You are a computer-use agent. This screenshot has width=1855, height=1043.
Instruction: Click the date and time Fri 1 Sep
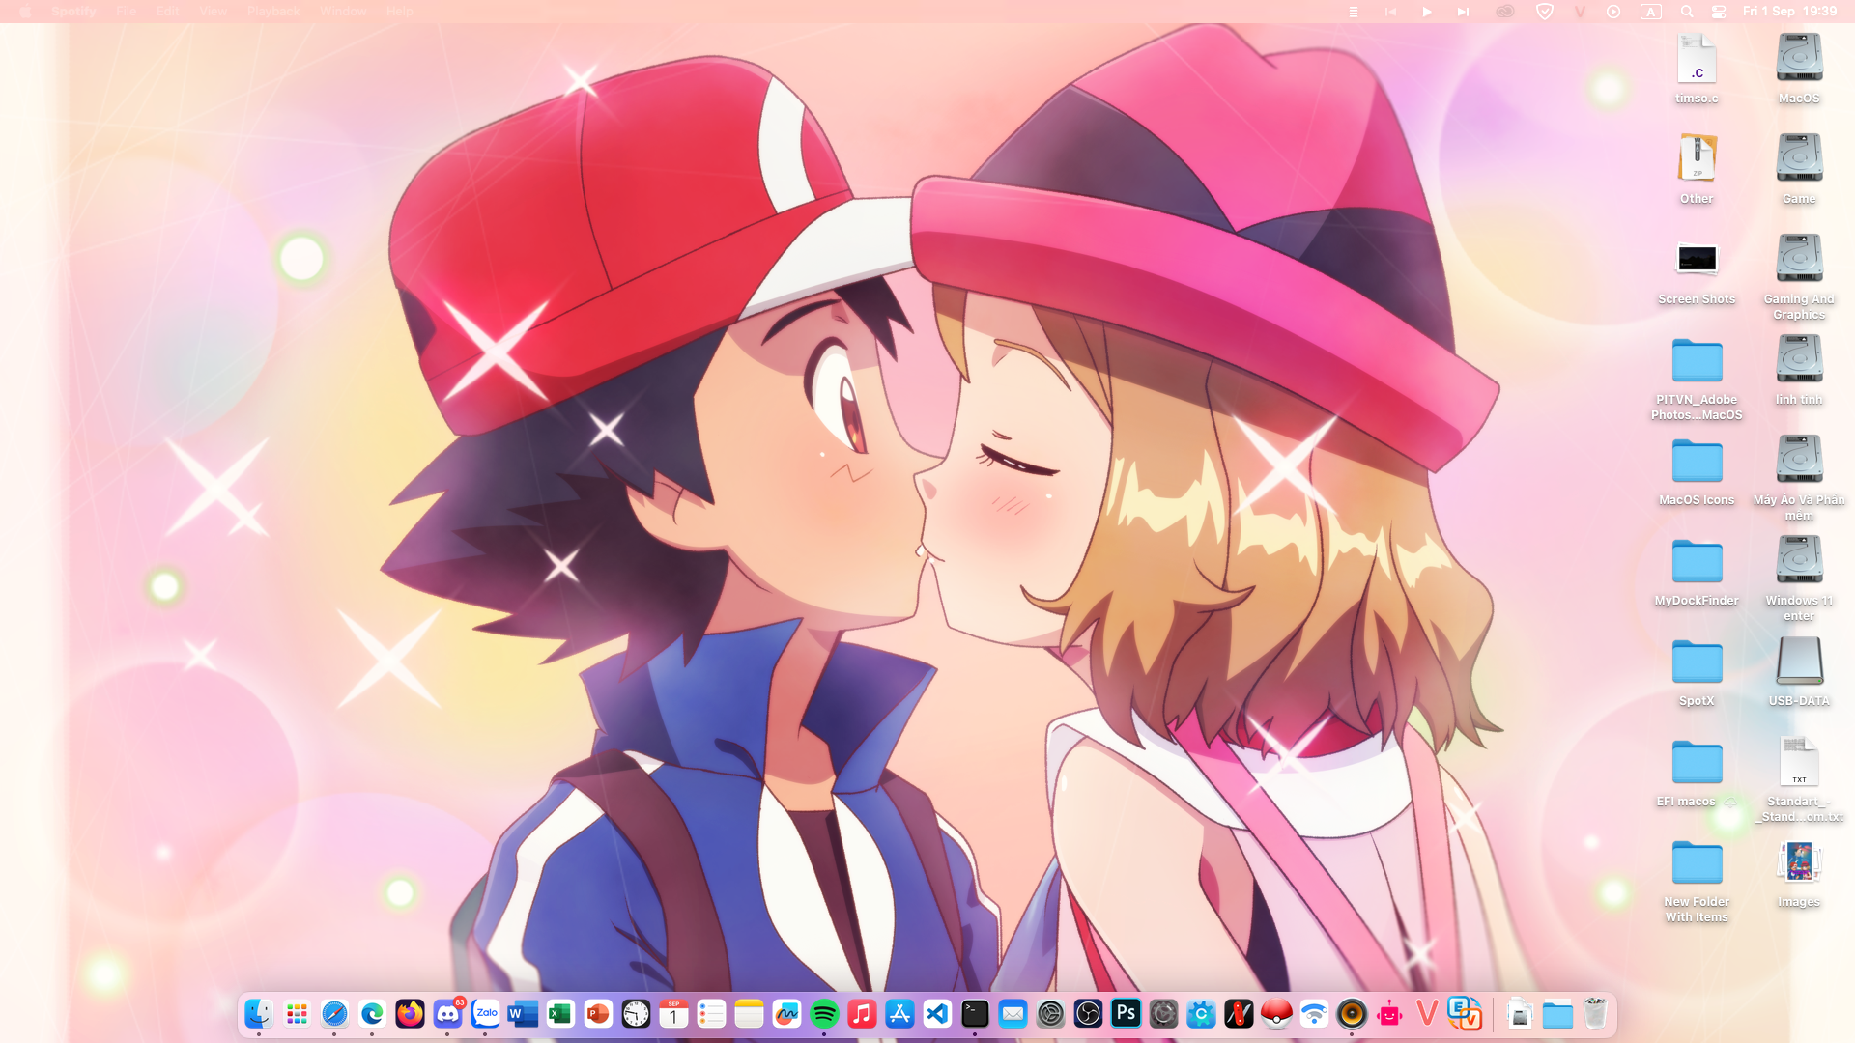1789,12
